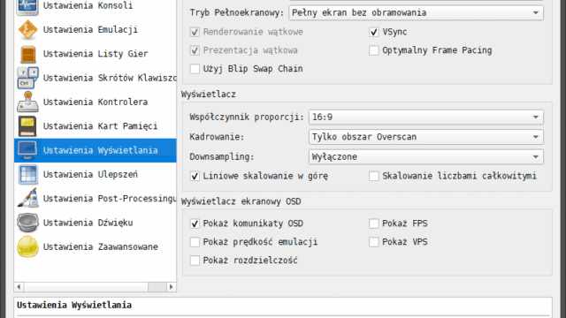Click the Ustawienia Listy Gier icon
566x318 pixels.
[27, 54]
